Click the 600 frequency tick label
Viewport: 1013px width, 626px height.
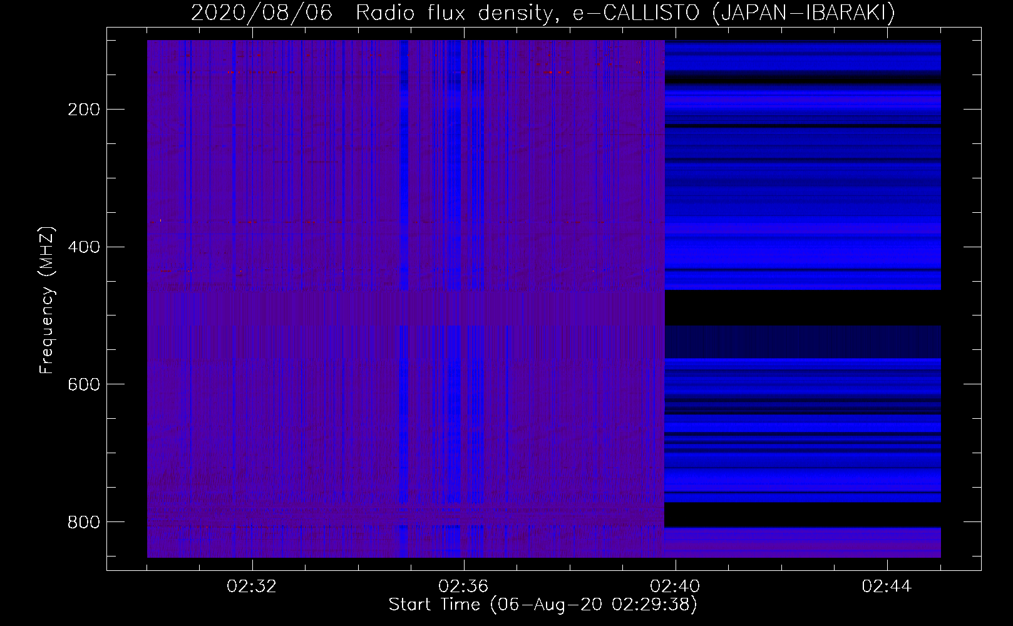point(84,384)
